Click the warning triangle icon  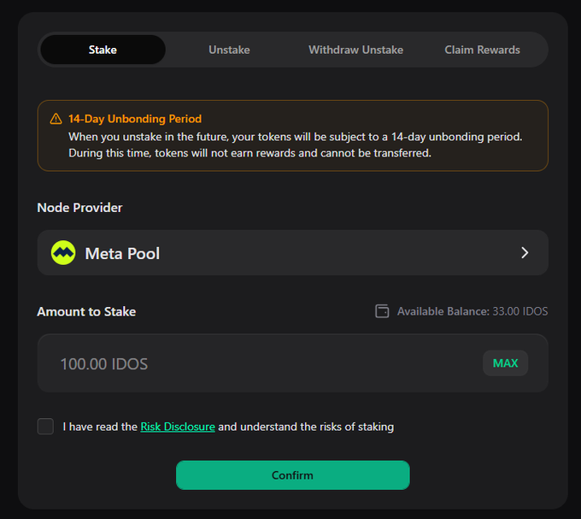click(x=56, y=119)
